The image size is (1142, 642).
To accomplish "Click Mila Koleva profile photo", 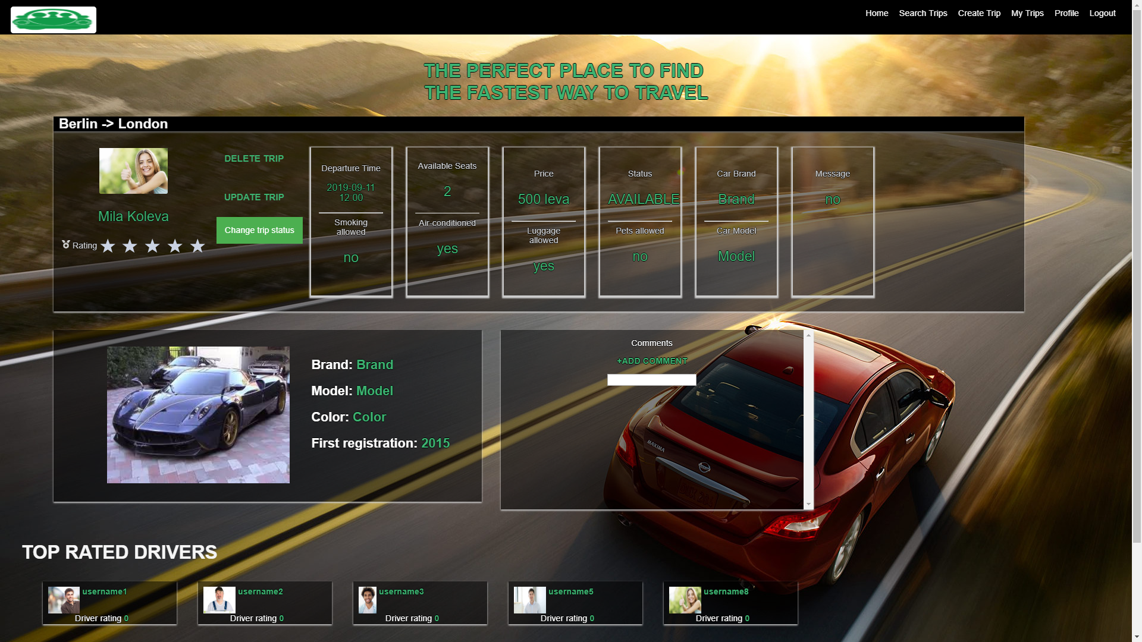I will pyautogui.click(x=133, y=171).
